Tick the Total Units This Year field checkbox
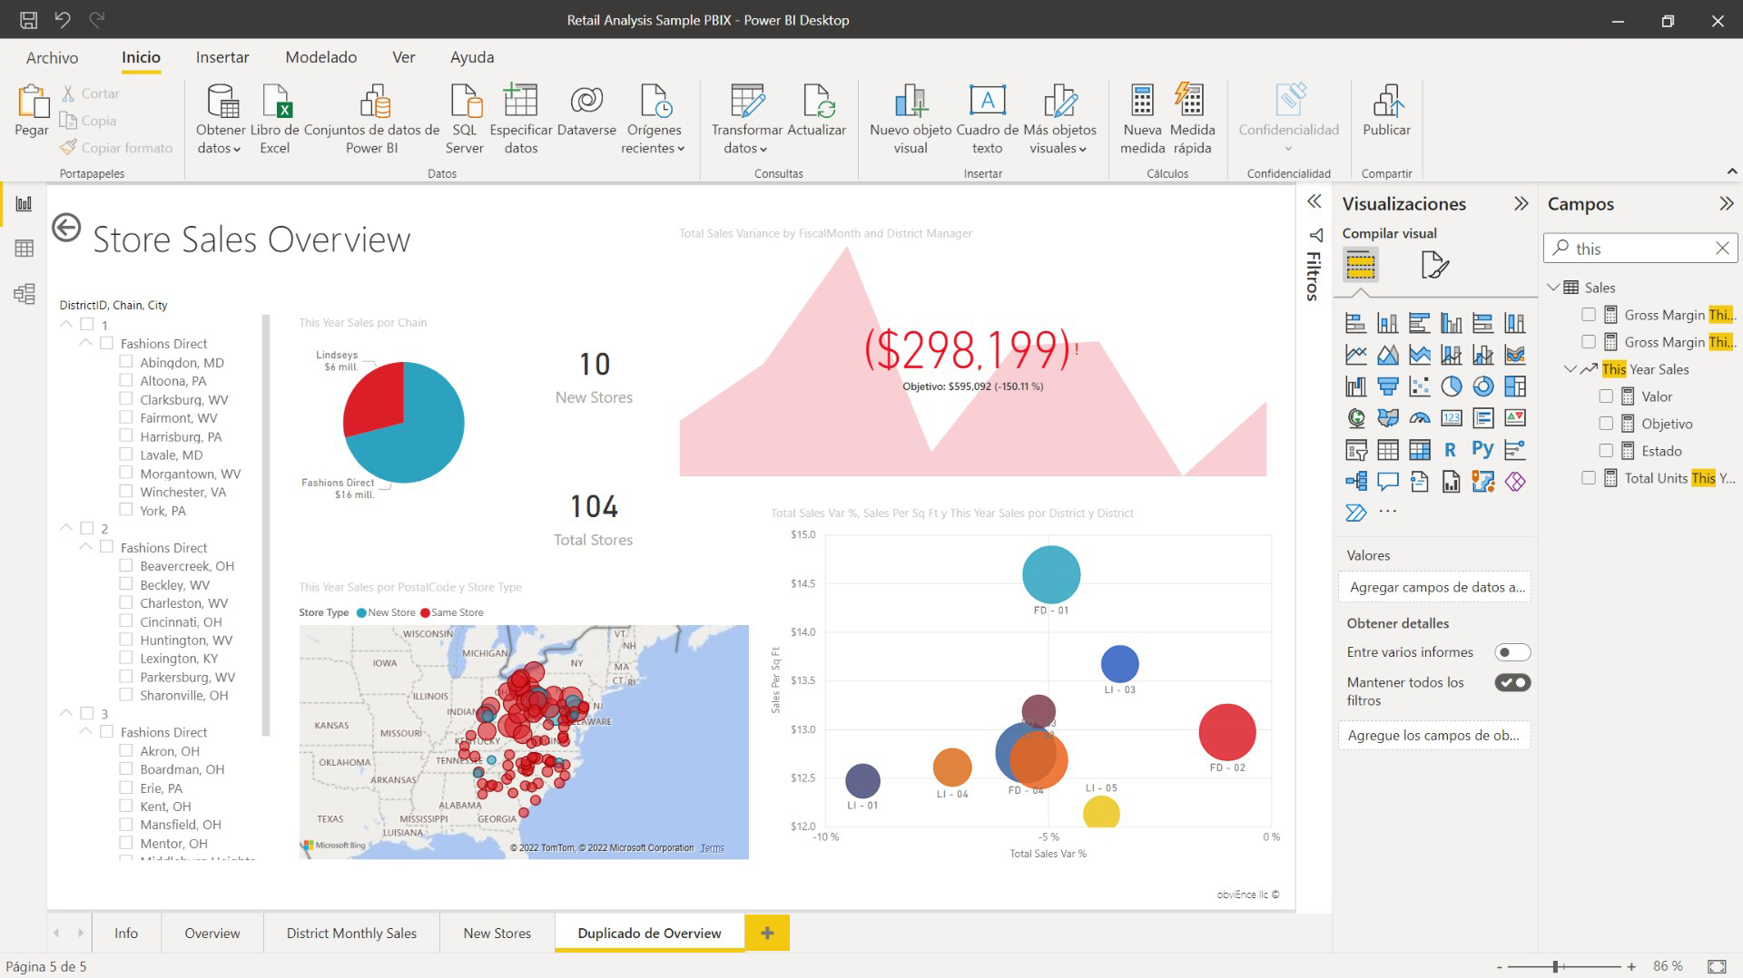The image size is (1743, 978). (x=1589, y=478)
